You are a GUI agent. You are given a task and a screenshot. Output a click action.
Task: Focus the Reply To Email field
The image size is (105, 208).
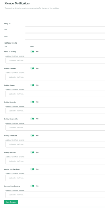point(65,30)
